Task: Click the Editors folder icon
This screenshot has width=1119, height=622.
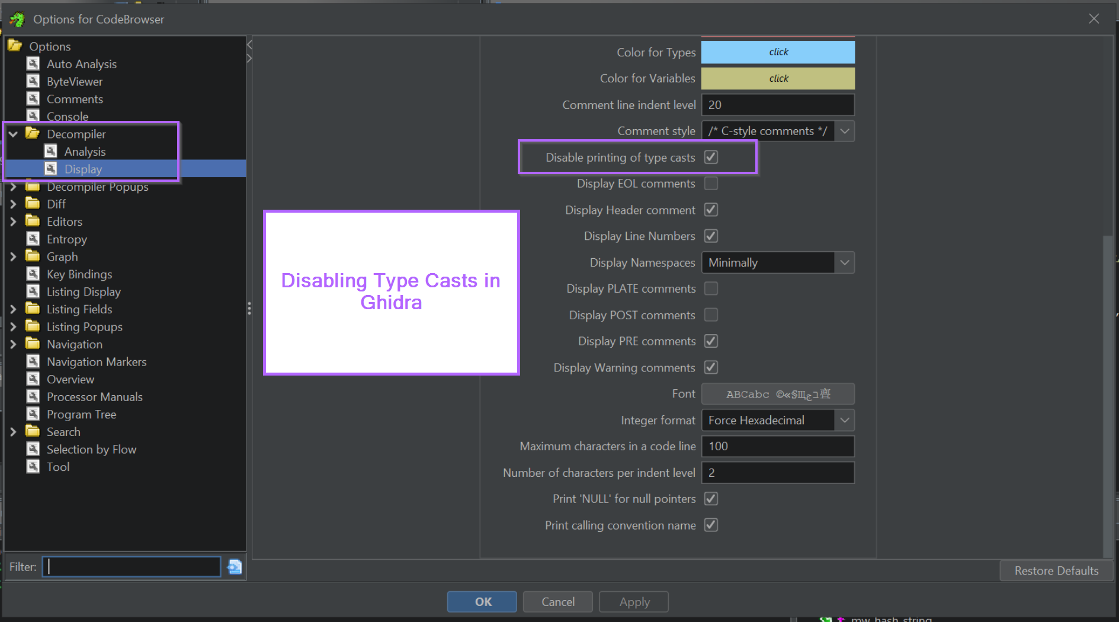Action: tap(33, 221)
